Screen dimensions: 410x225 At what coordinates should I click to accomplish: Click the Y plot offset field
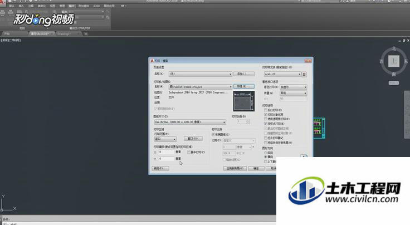click(167, 159)
